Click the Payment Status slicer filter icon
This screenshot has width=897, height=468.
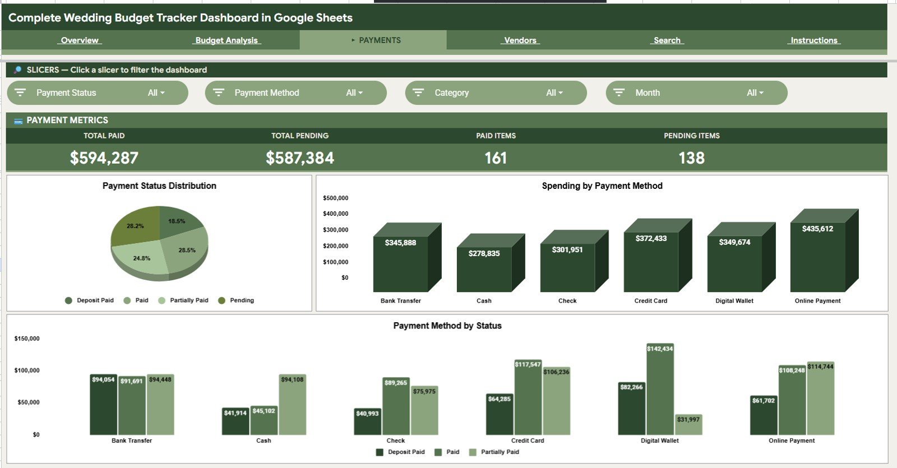click(20, 92)
